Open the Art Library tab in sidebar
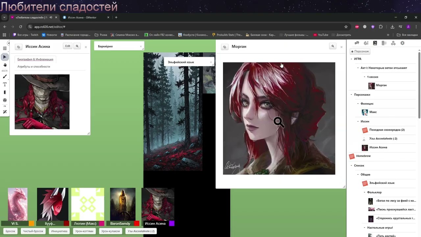This screenshot has height=237, width=421. (366, 43)
